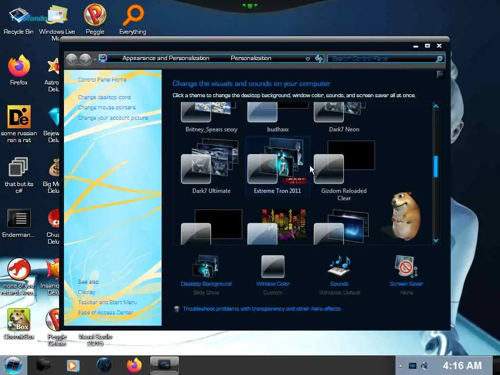Click the 4:16 AM taskbar clock
The height and width of the screenshot is (375, 500).
point(462,365)
